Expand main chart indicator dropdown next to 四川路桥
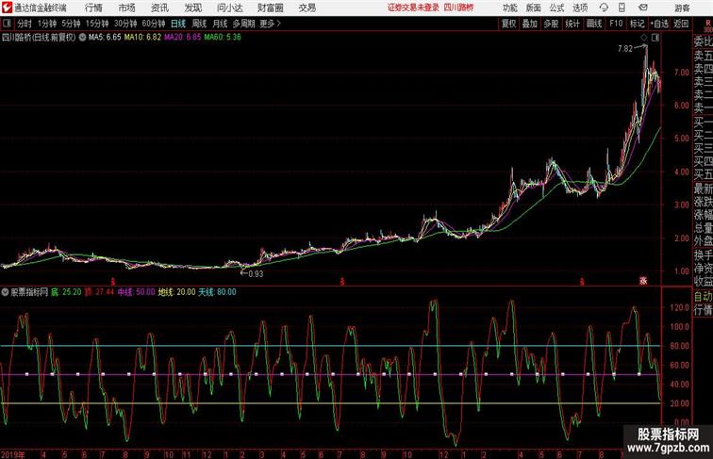The height and width of the screenshot is (459, 713). [82, 38]
